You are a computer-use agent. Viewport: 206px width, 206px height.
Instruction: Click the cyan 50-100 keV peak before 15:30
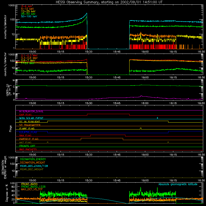[x=87, y=13]
